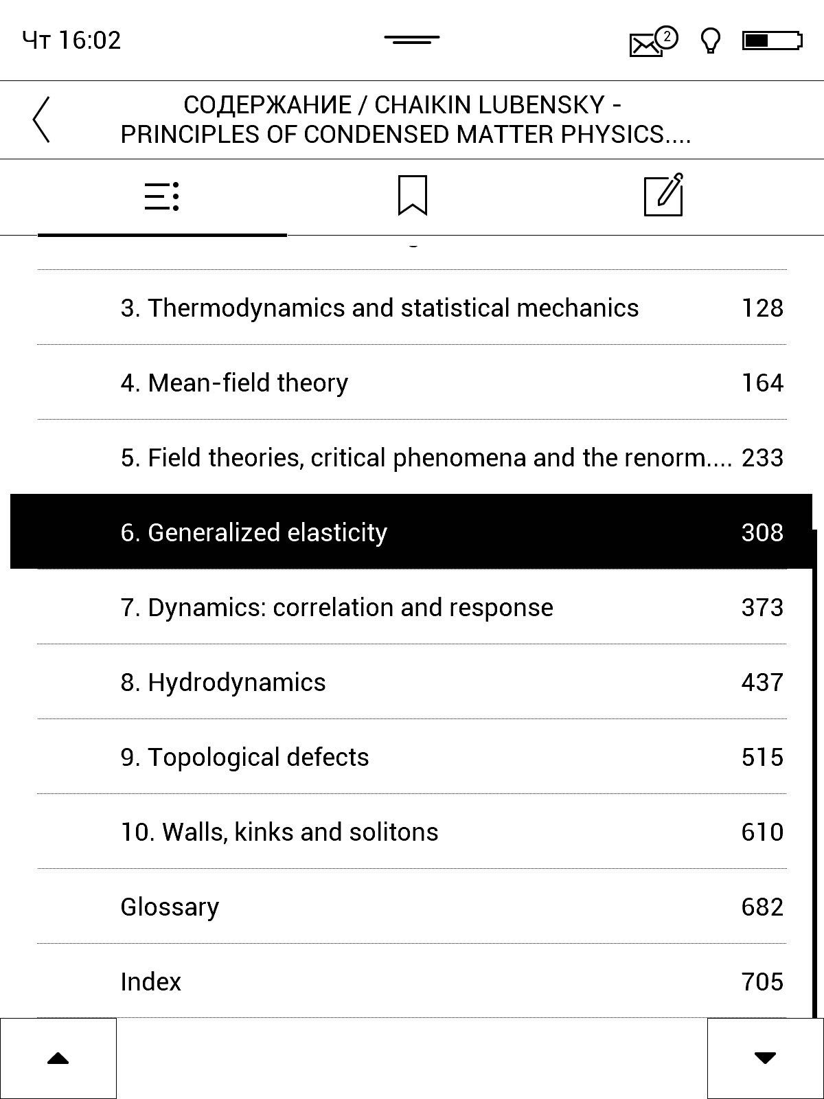Open the Glossary entry
Image resolution: width=824 pixels, height=1099 pixels.
click(412, 907)
